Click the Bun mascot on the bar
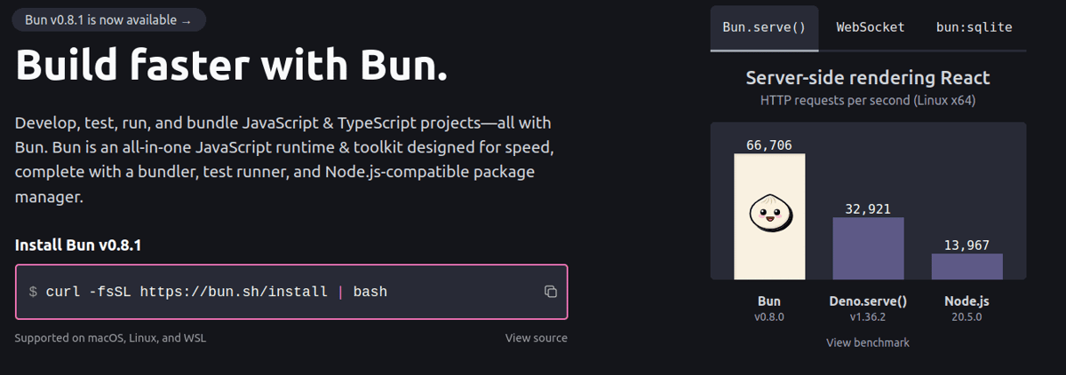1066x375 pixels. 769,214
